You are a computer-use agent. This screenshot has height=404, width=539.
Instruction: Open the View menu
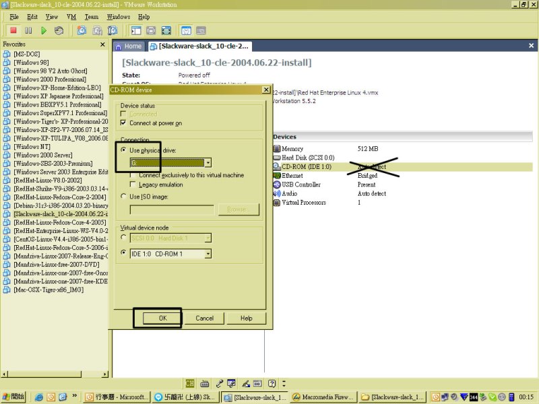pyautogui.click(x=52, y=17)
